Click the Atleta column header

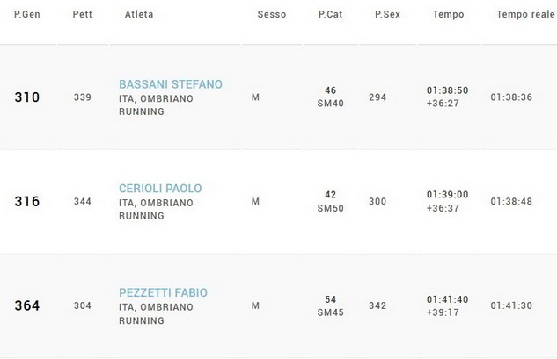click(x=141, y=14)
